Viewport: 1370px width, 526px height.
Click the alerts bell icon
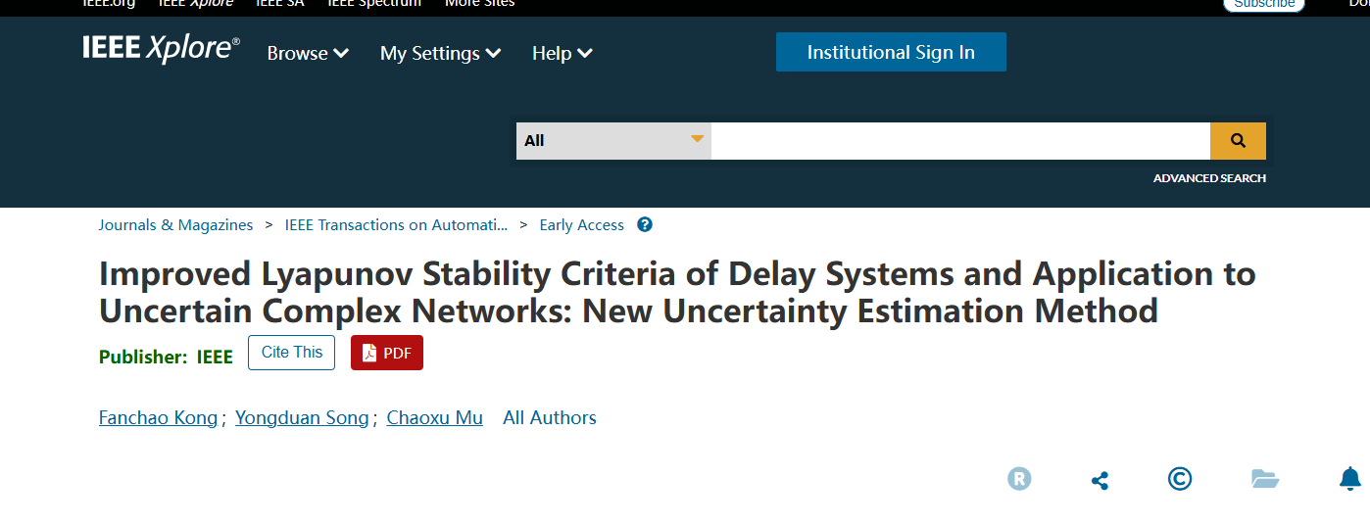[1349, 479]
